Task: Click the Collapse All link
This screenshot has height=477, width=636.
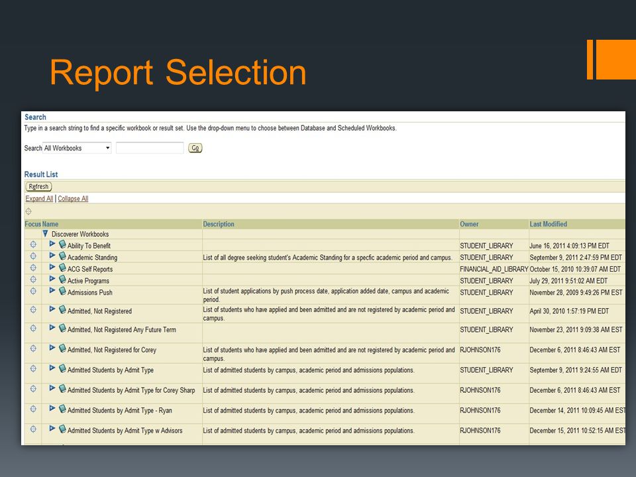Action: tap(73, 198)
